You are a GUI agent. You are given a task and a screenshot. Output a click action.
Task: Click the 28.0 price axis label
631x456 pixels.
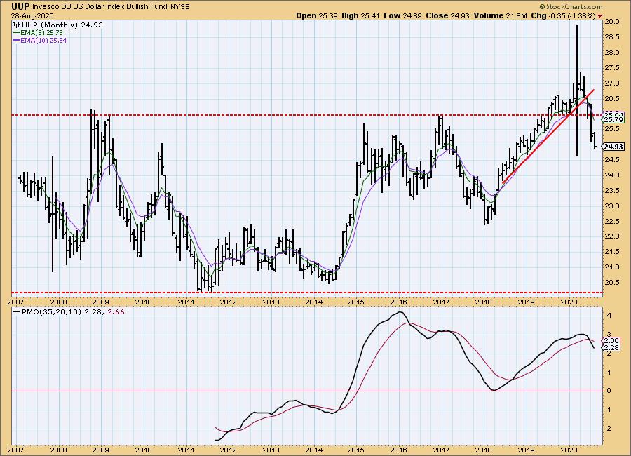tap(611, 53)
